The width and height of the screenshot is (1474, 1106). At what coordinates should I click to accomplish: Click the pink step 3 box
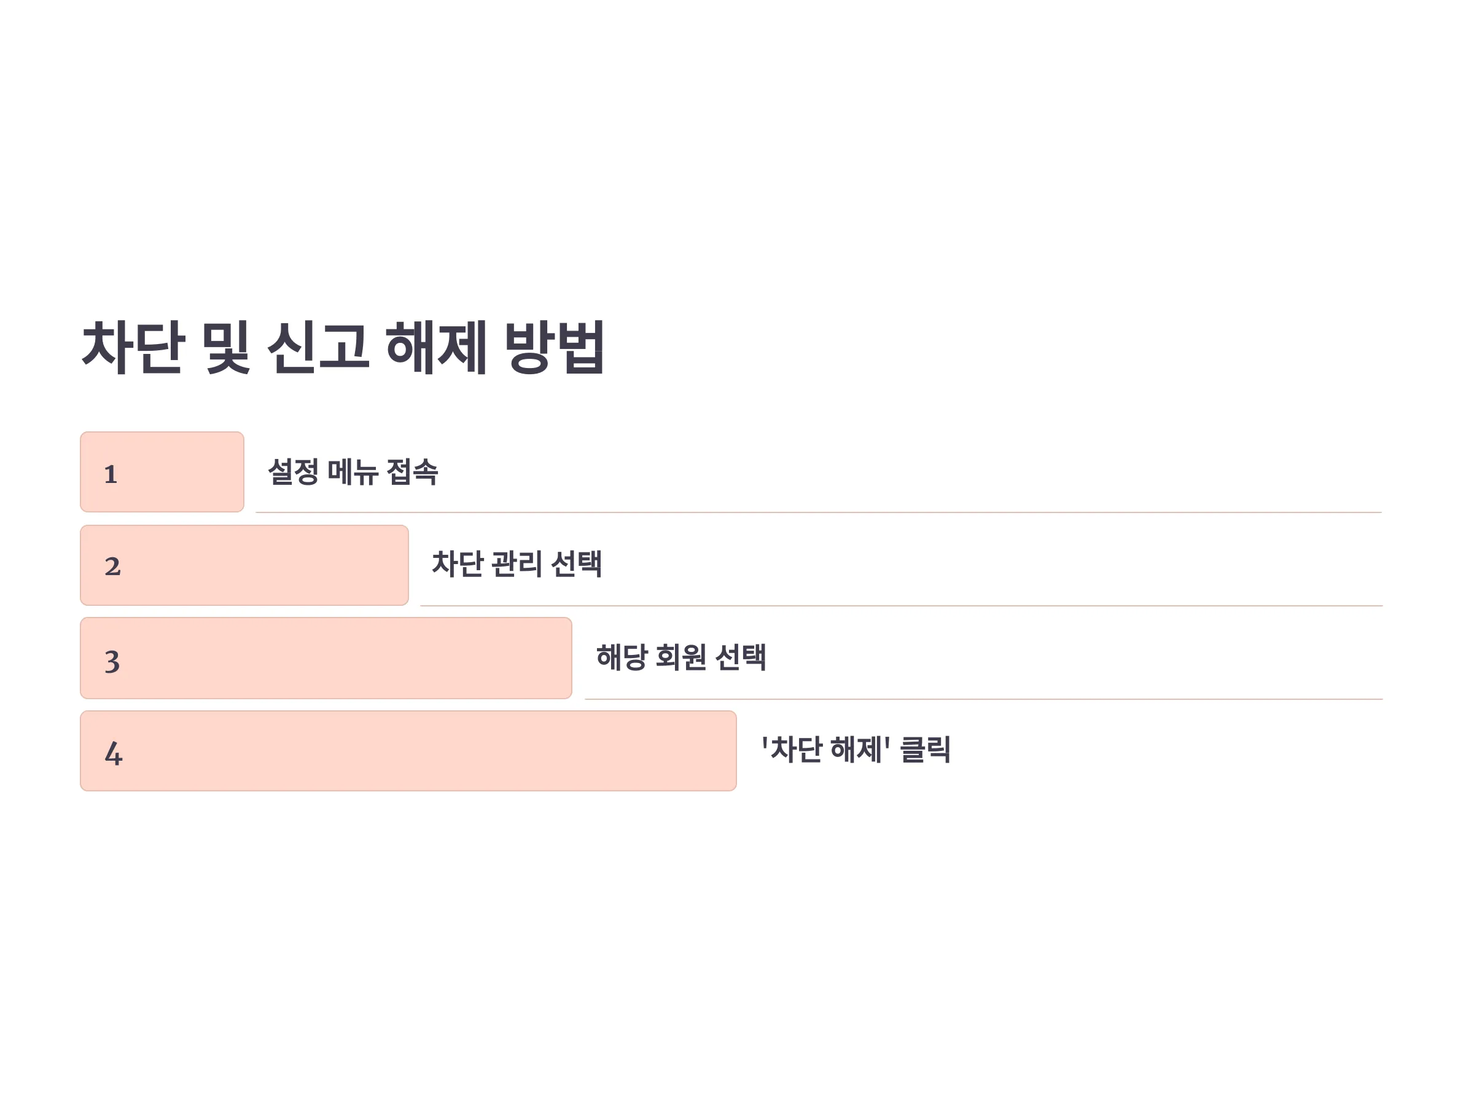[327, 658]
